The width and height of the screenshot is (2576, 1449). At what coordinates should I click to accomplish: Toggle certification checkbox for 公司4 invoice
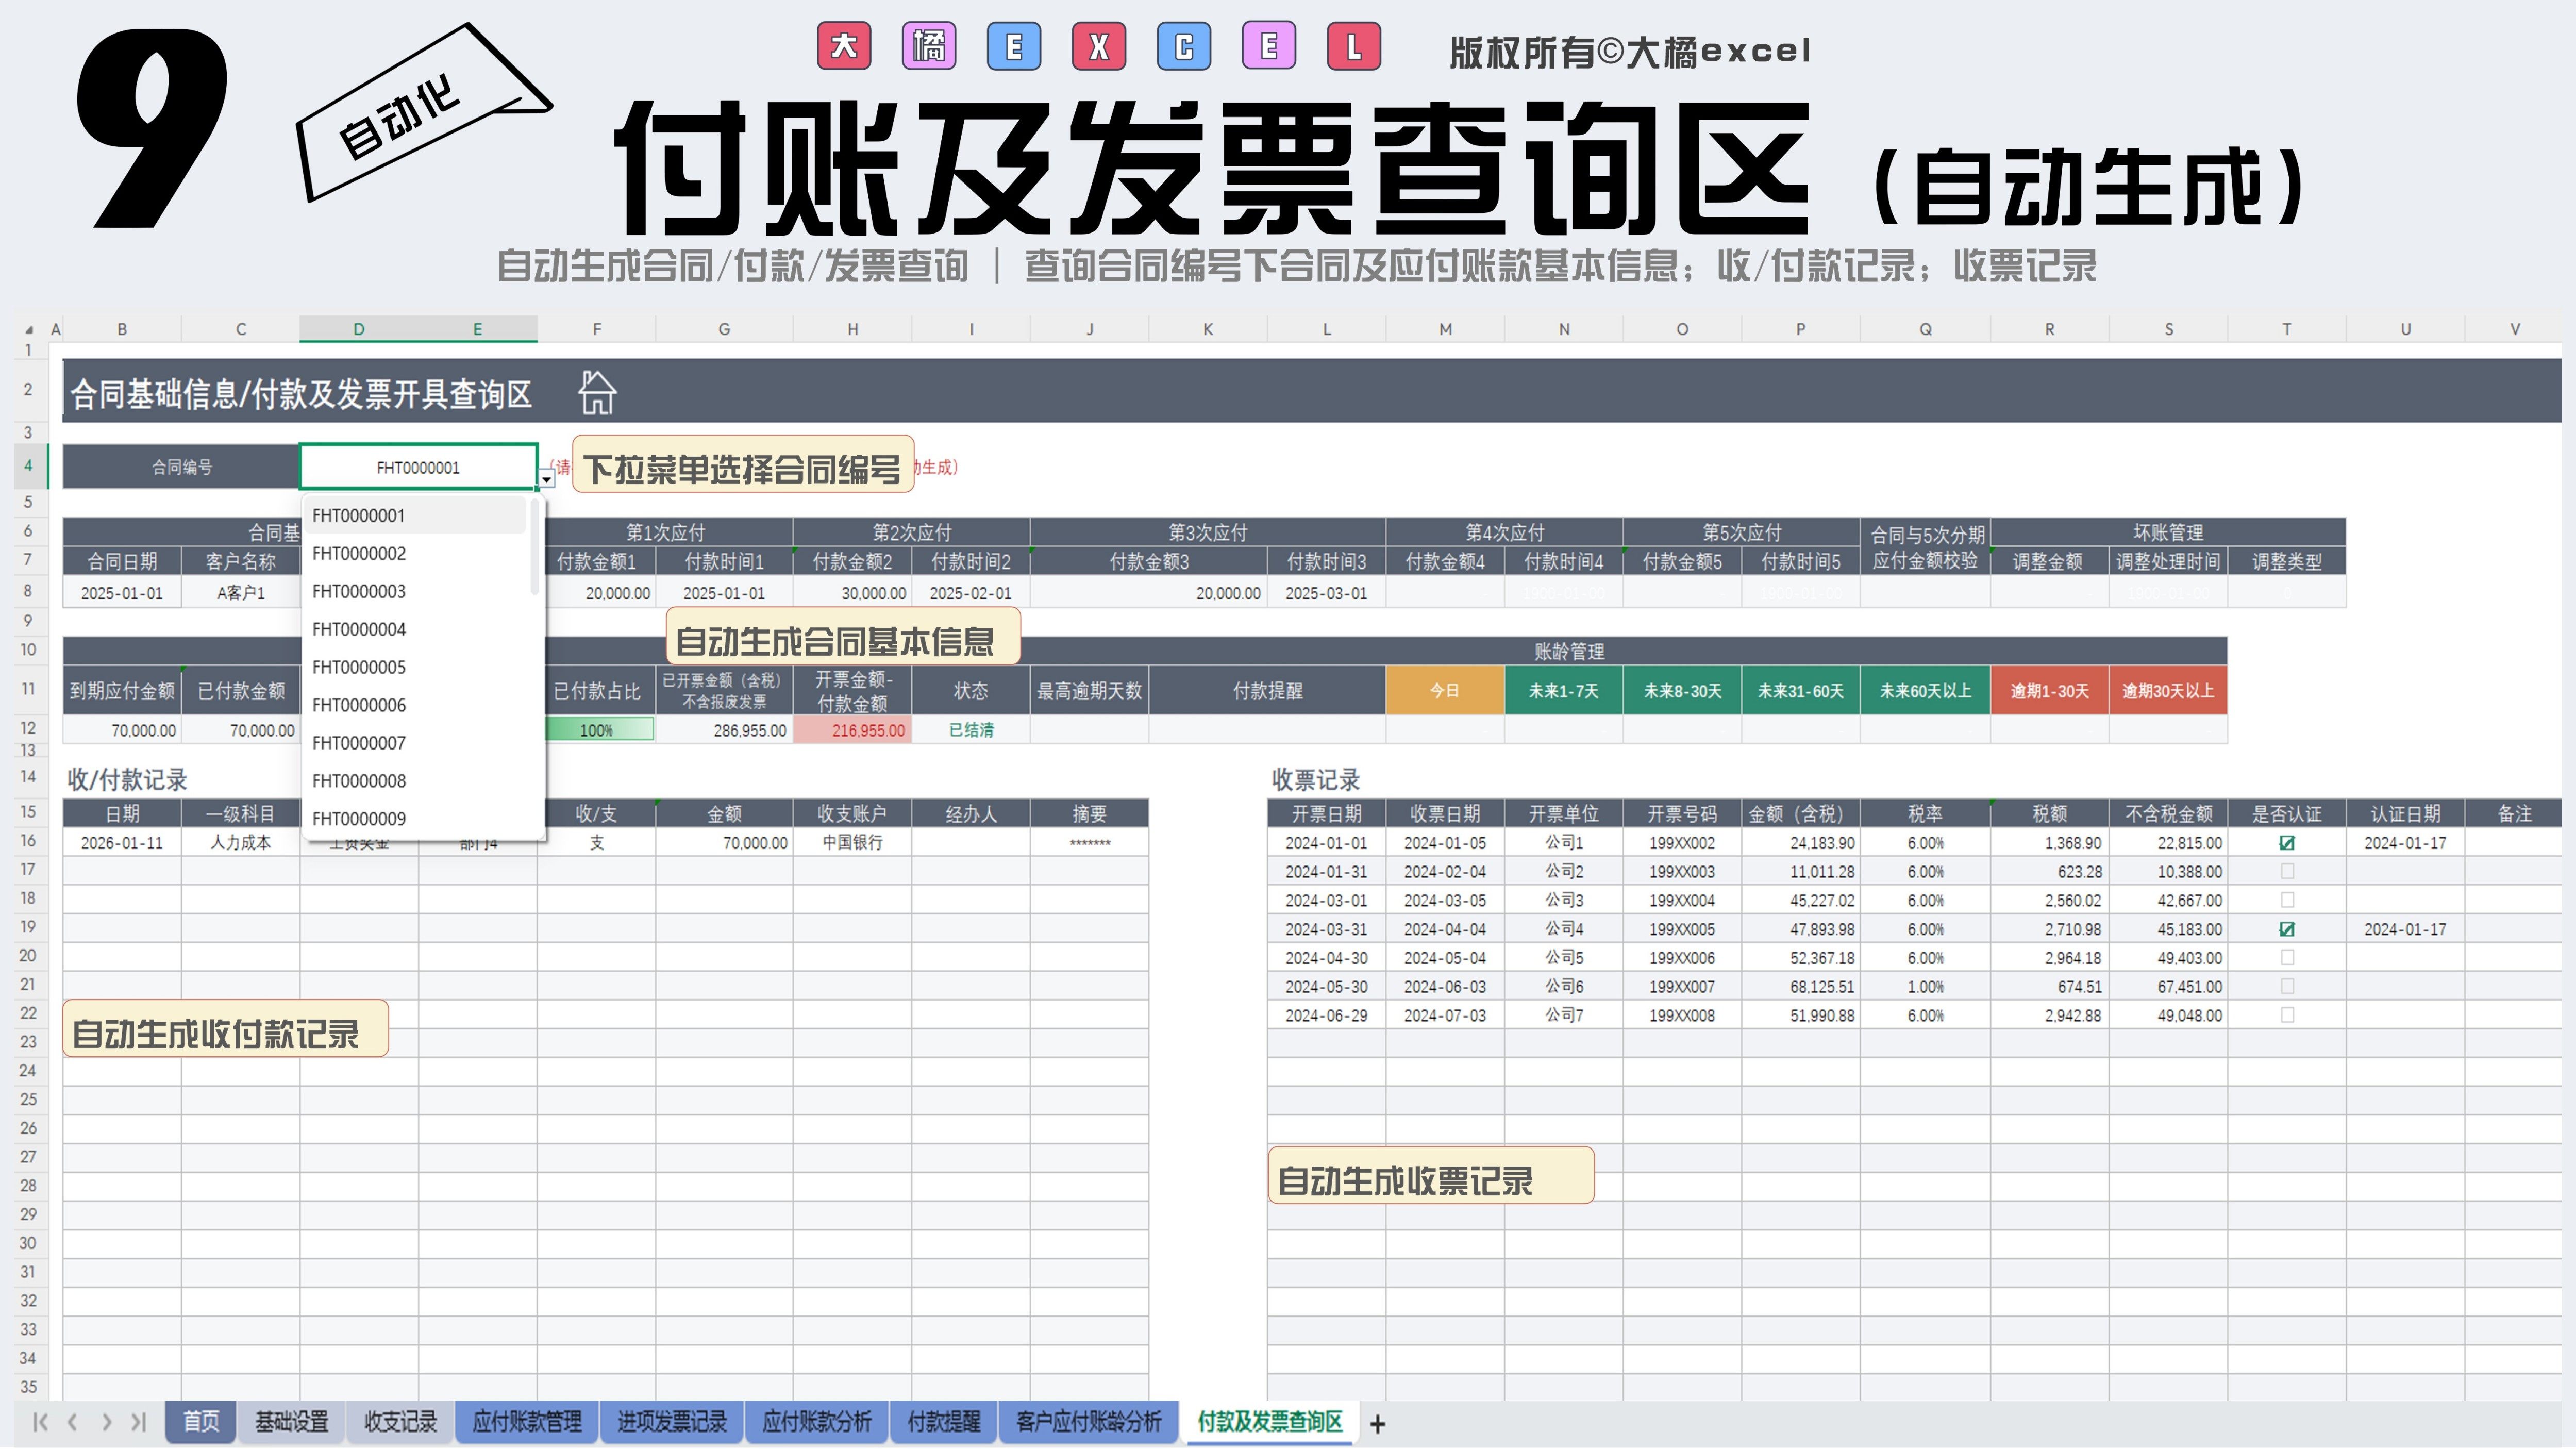[2286, 929]
